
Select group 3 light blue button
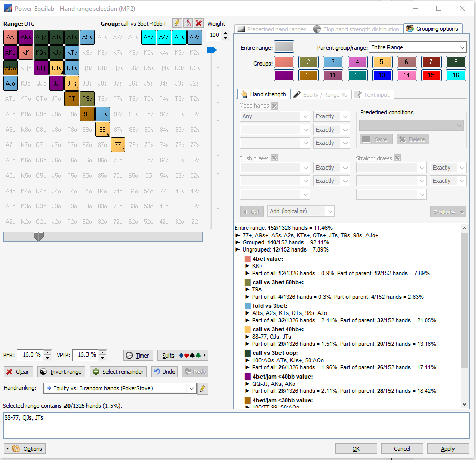point(333,62)
